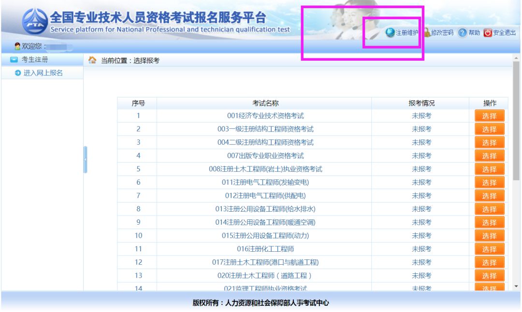Click the lock icon for 修改密码
The image size is (522, 312).
pos(427,32)
